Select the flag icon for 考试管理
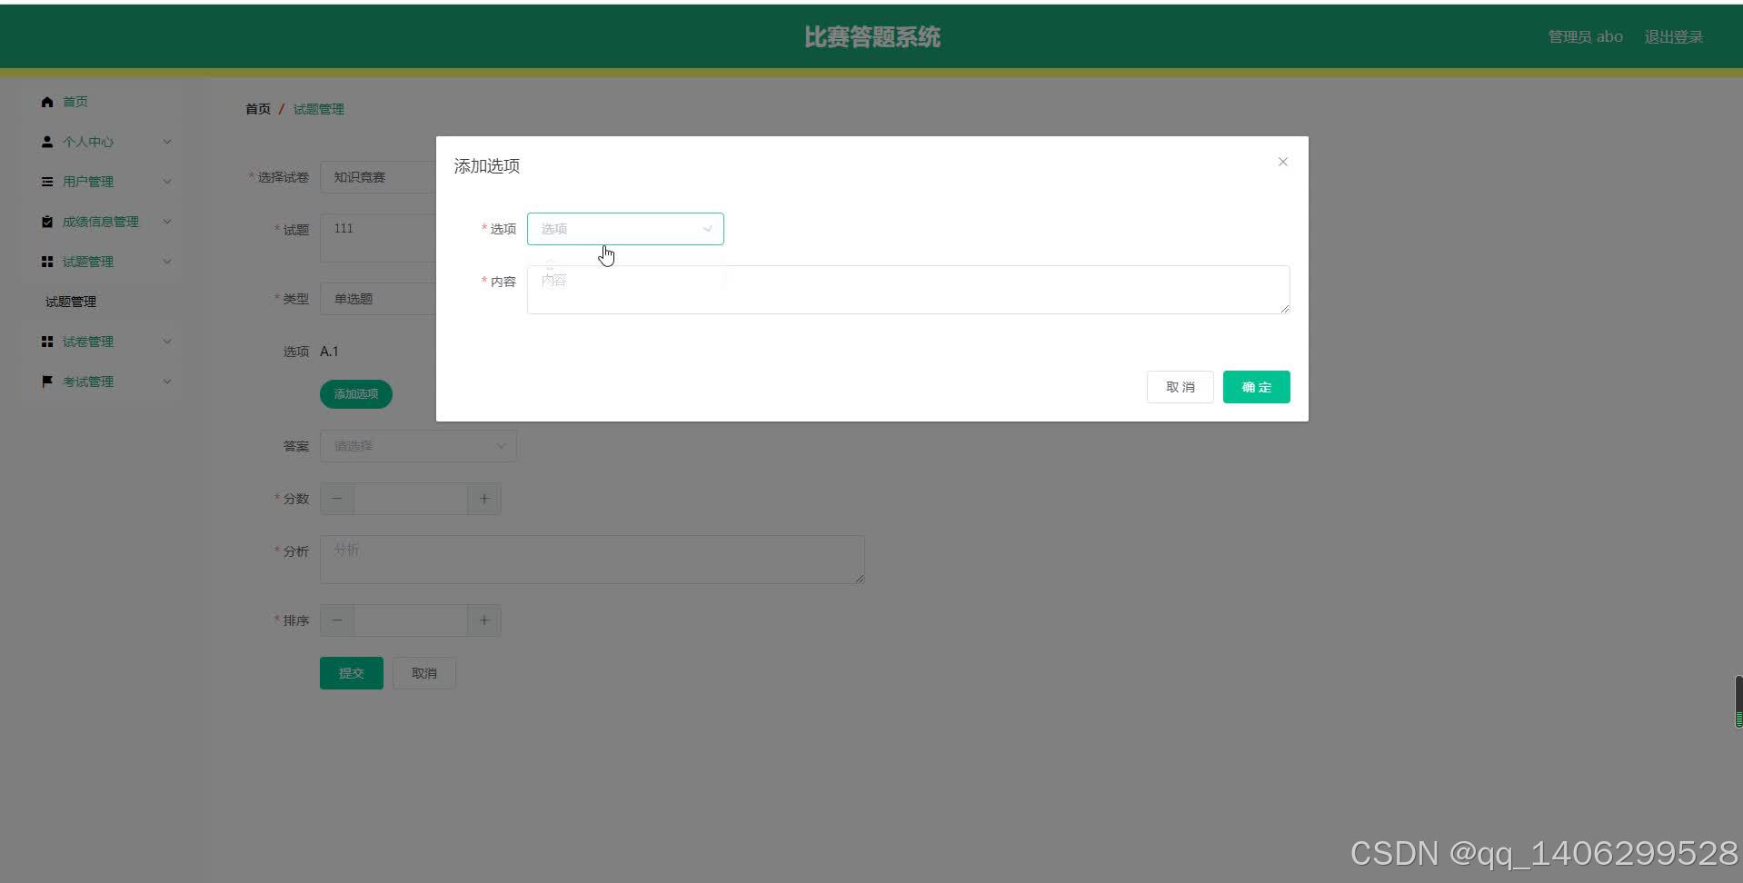 (x=46, y=381)
